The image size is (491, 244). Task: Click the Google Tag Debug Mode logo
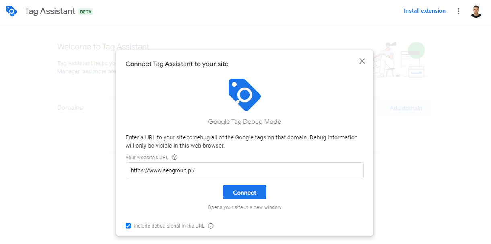pyautogui.click(x=245, y=95)
